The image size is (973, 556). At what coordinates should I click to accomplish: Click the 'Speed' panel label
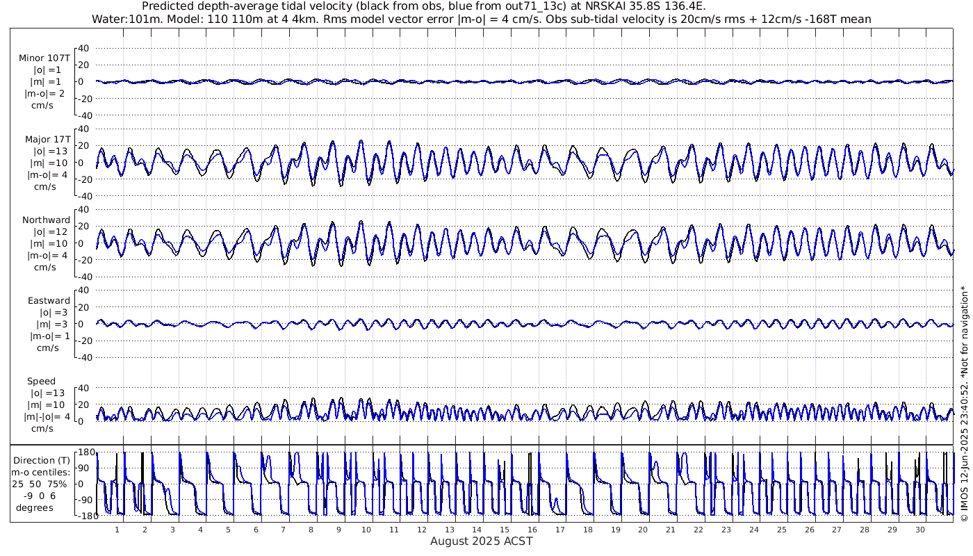coord(41,382)
